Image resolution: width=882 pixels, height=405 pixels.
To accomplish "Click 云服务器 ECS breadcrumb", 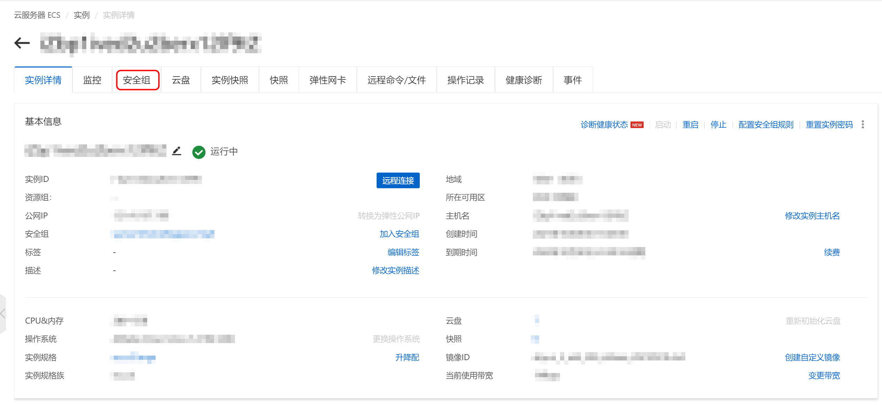I will pos(37,15).
